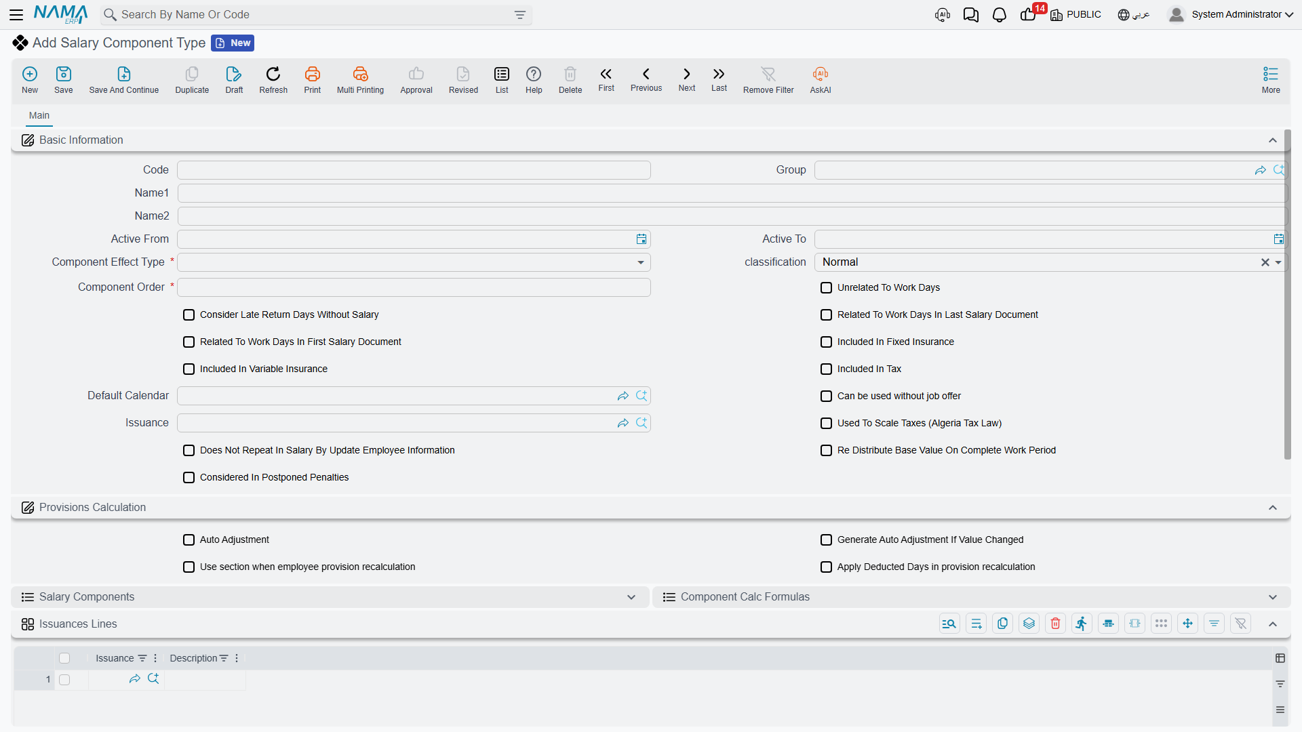Click Issuance column filter icon
This screenshot has height=732, width=1302.
point(142,658)
